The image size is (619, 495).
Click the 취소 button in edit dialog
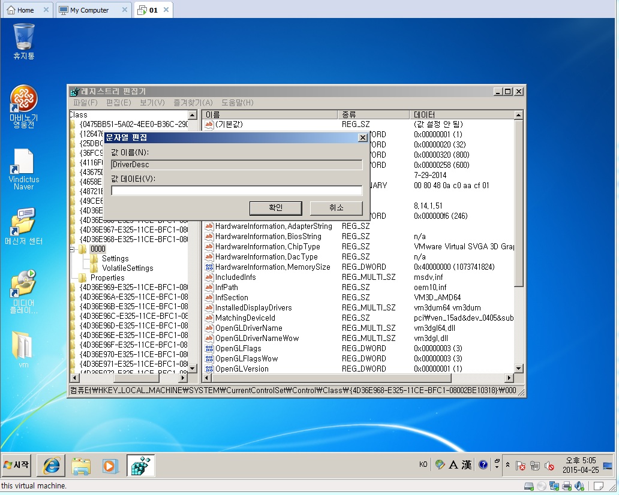336,208
